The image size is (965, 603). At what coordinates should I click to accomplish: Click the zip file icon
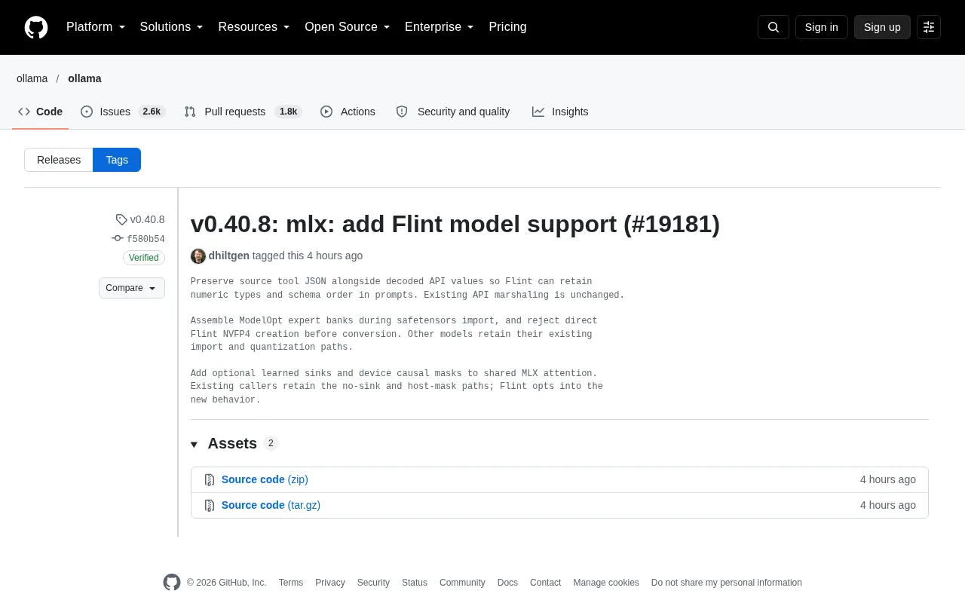tap(210, 479)
